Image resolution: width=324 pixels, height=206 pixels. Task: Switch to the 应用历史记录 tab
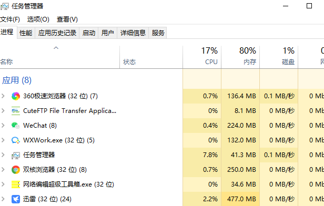coord(57,33)
